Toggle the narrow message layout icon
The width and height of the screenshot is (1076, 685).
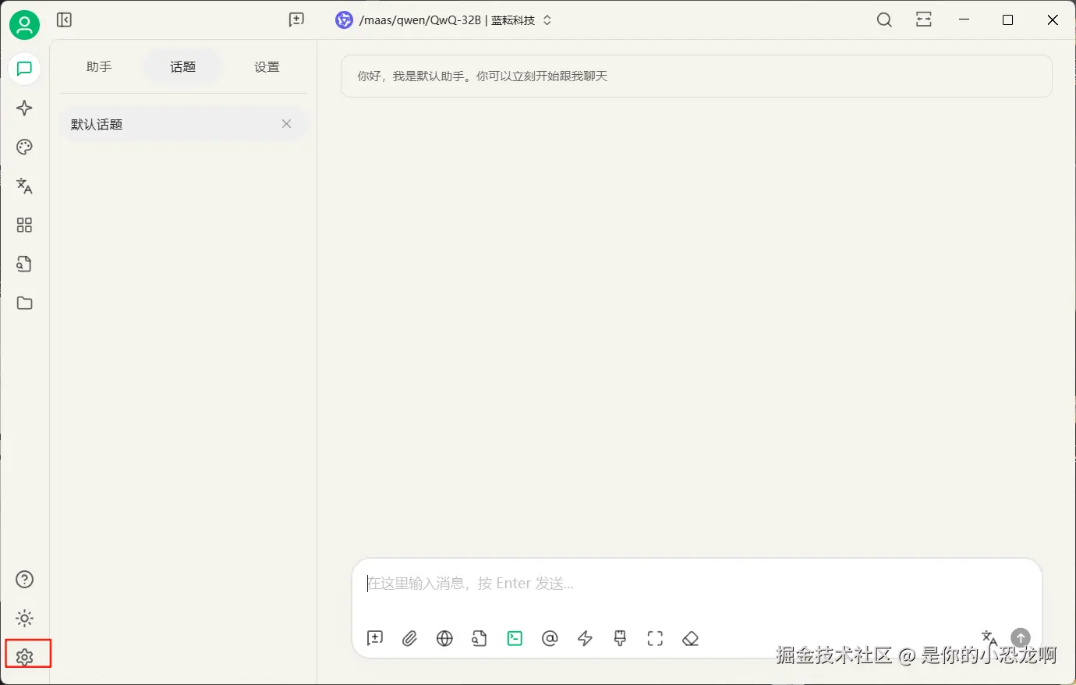click(x=924, y=20)
